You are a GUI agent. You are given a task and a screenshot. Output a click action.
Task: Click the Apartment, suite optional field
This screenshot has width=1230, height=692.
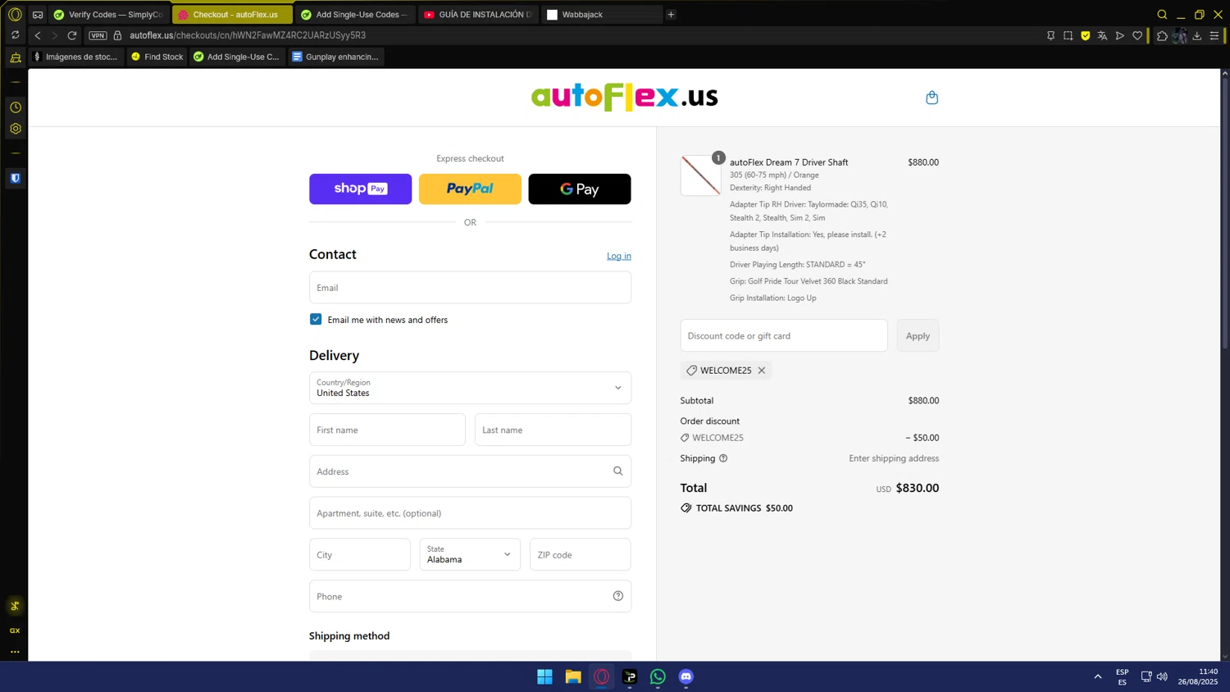(x=470, y=513)
